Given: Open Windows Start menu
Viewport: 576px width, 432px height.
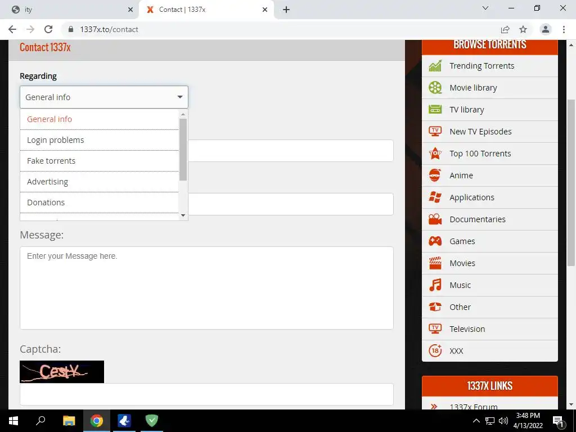Looking at the screenshot, I should [x=13, y=421].
